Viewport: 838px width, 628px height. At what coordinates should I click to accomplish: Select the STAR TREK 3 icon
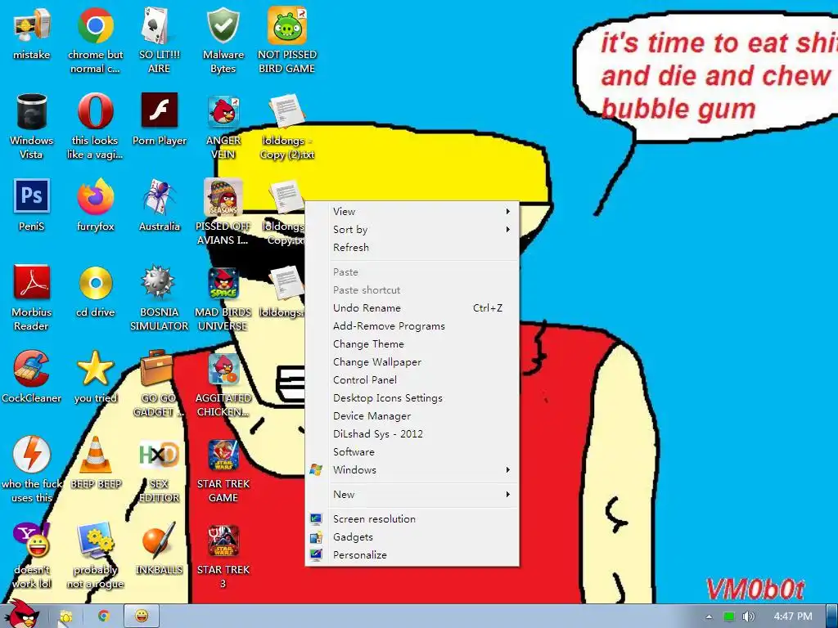click(223, 556)
